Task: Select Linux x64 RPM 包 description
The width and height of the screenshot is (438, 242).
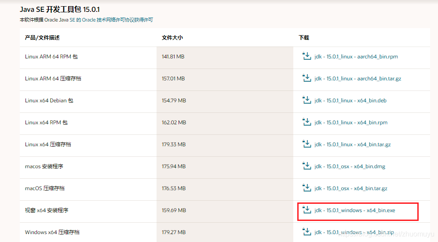Action: tap(46, 123)
